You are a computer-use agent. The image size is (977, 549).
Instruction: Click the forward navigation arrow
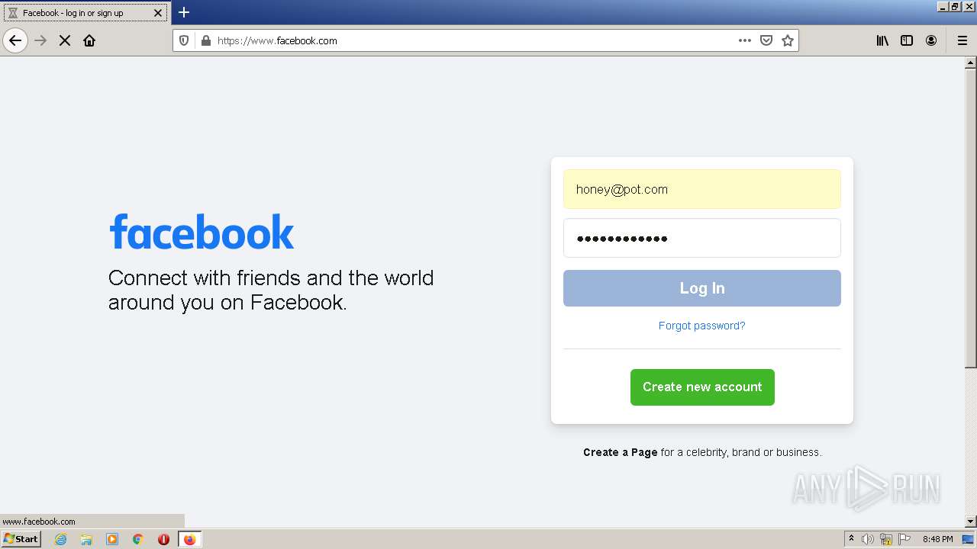pos(41,40)
